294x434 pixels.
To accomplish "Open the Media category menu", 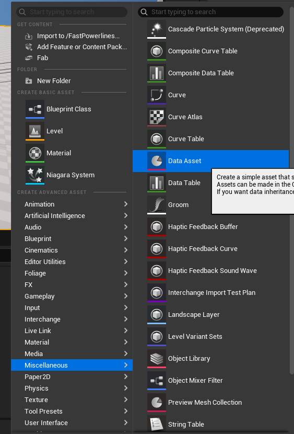I will click(x=72, y=353).
